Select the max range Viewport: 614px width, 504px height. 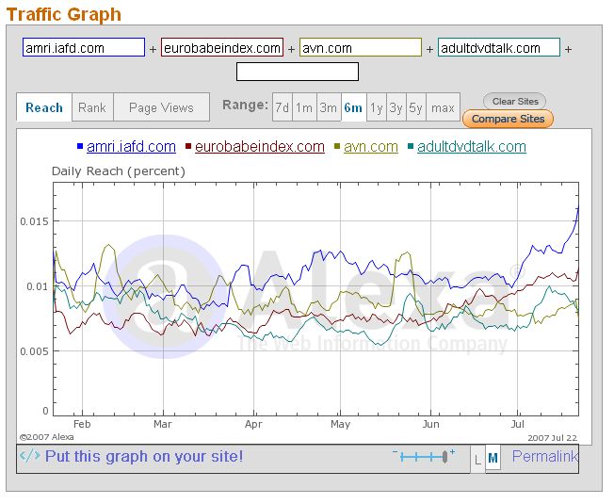tap(443, 107)
